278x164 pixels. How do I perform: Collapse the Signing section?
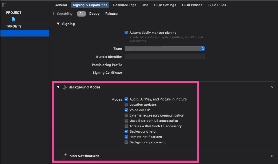click(x=58, y=24)
